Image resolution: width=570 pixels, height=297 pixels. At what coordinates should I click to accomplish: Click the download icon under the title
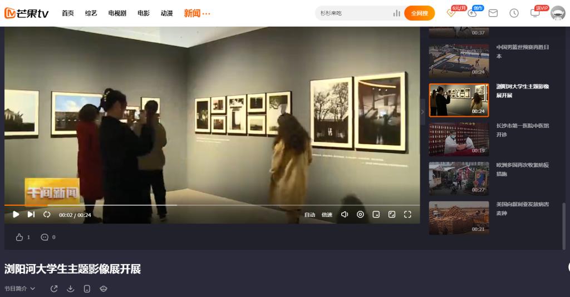point(71,289)
